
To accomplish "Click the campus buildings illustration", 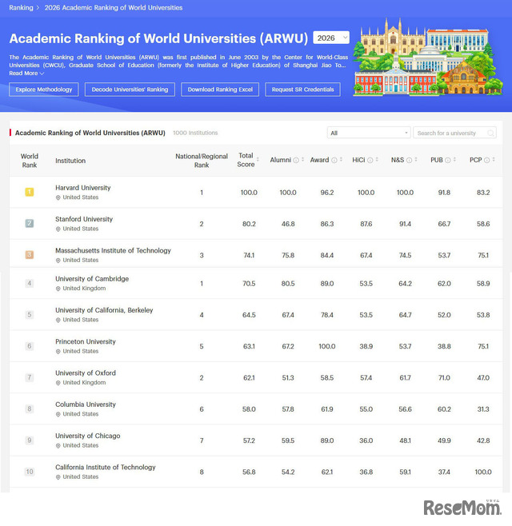I will point(428,57).
